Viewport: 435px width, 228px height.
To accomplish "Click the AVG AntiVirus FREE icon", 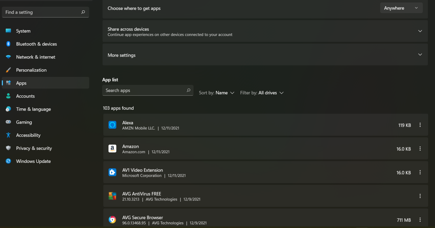I will (x=112, y=196).
